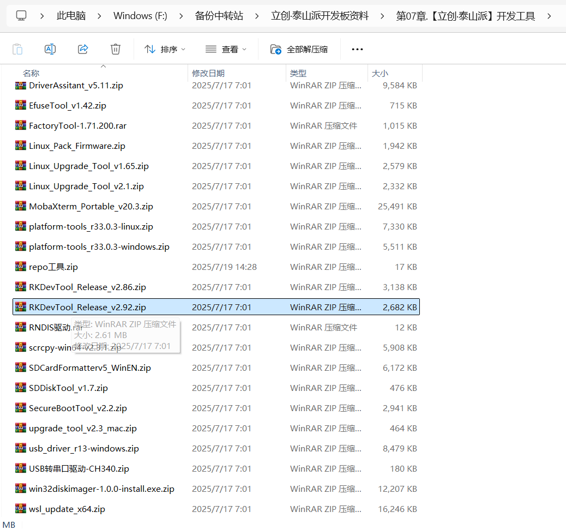Click the Linux_Upgrade_Tool_v2.1.zip archive icon
This screenshot has height=530, width=566.
21,186
